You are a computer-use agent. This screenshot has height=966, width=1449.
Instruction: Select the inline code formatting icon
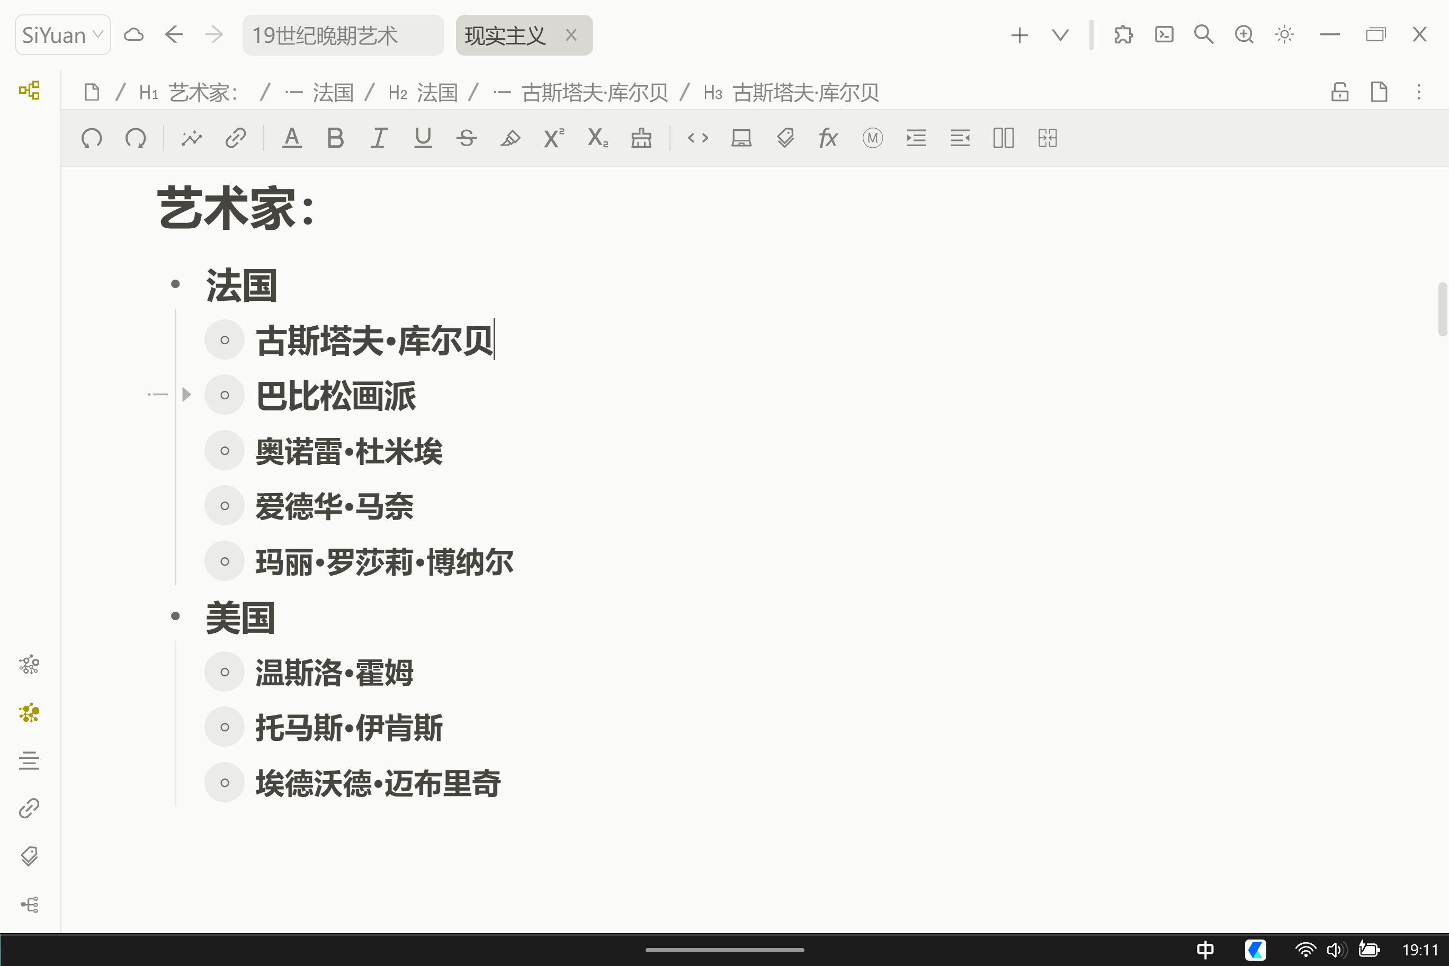click(698, 138)
